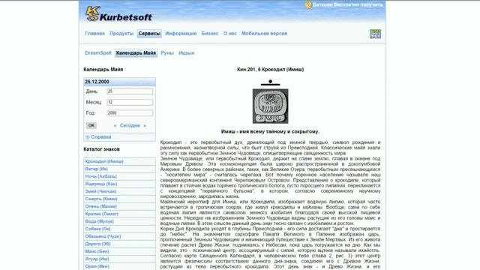Open Крокодил (Имиш) sign
480x270 pixels.
point(104,161)
